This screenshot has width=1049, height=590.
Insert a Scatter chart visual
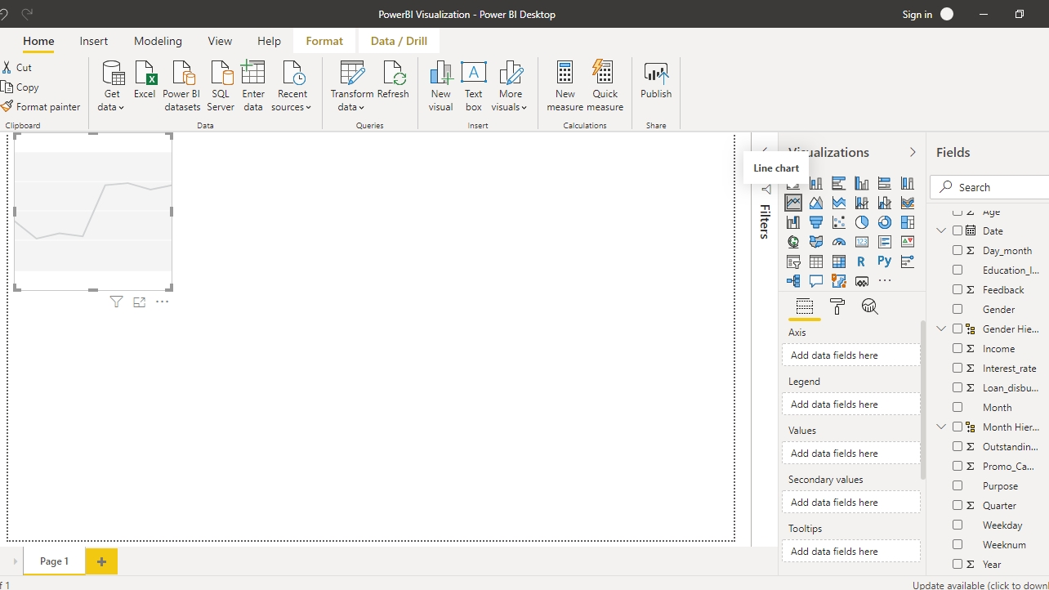[839, 222]
